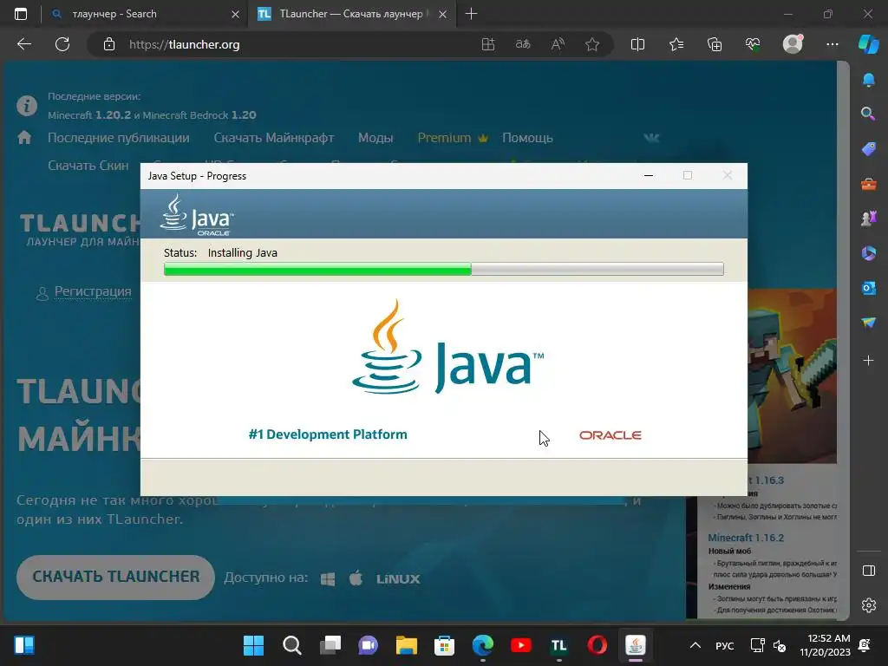Open Read aloud icon in address bar
The image size is (888, 666).
[x=558, y=44]
